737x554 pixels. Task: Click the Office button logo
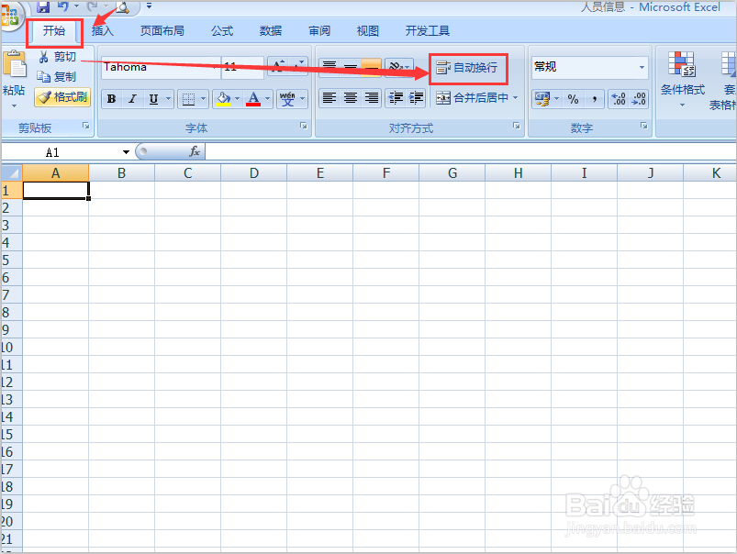[x=9, y=15]
